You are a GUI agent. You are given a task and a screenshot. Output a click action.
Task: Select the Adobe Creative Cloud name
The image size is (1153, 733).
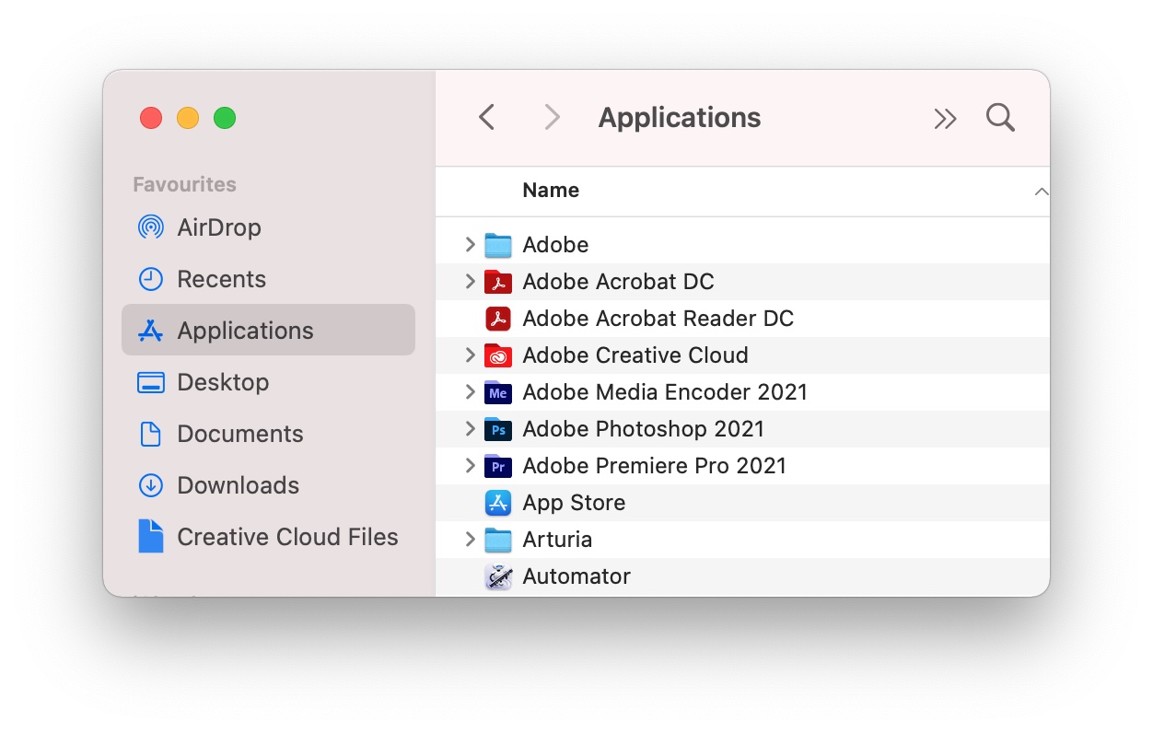point(635,355)
